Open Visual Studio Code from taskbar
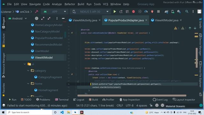204x115 pixels. coord(62,112)
